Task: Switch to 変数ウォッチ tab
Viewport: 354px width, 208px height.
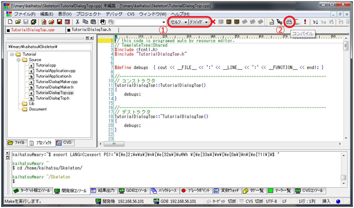Action: point(227,190)
